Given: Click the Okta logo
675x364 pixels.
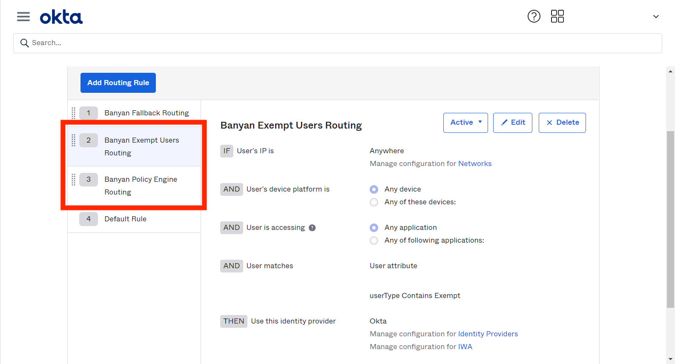Looking at the screenshot, I should (61, 17).
